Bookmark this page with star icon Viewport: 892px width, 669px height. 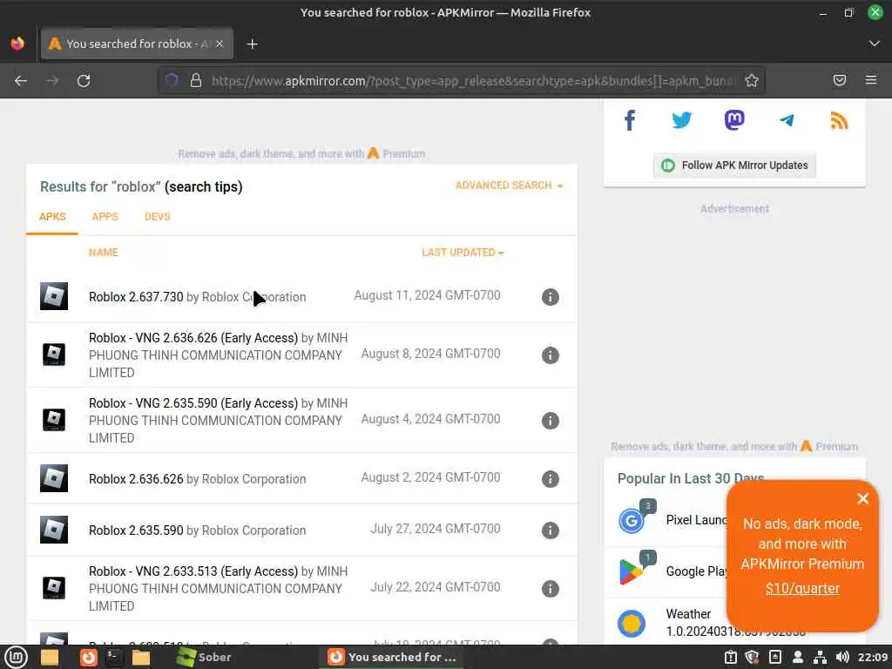coord(752,81)
